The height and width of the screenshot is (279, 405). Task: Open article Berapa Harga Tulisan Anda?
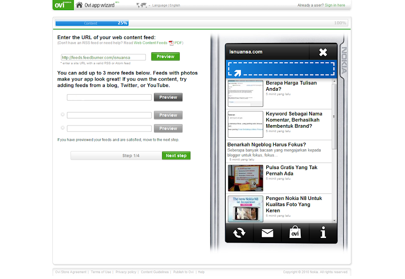pos(291,86)
